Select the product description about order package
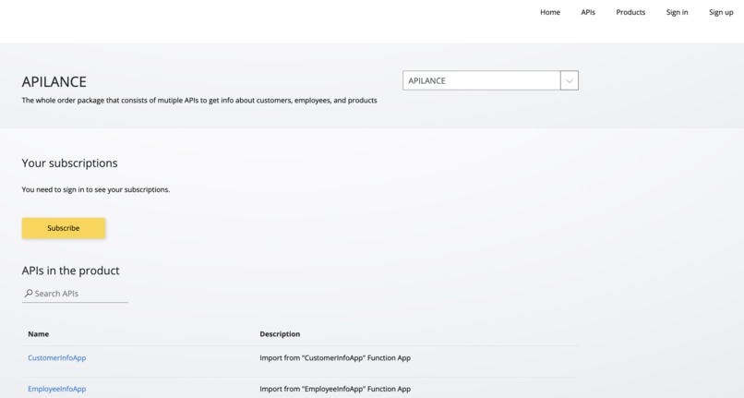 (199, 101)
